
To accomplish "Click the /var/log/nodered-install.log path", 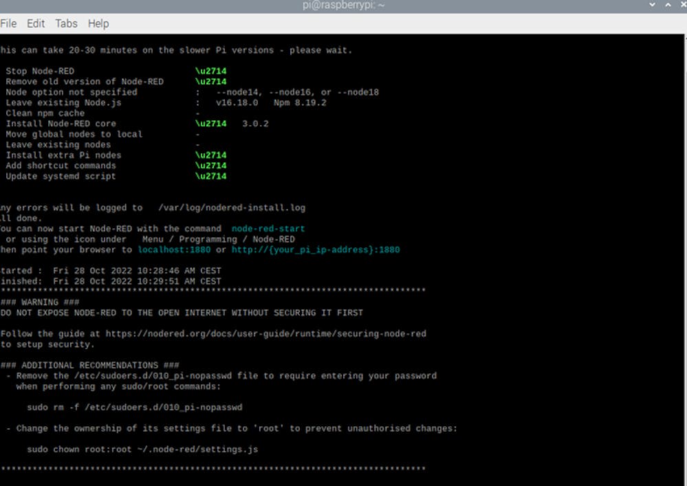I will click(232, 208).
